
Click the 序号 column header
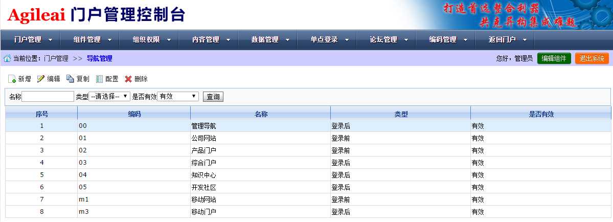click(x=41, y=115)
